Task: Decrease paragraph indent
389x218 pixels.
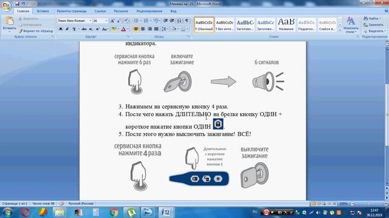Action: click(165, 21)
